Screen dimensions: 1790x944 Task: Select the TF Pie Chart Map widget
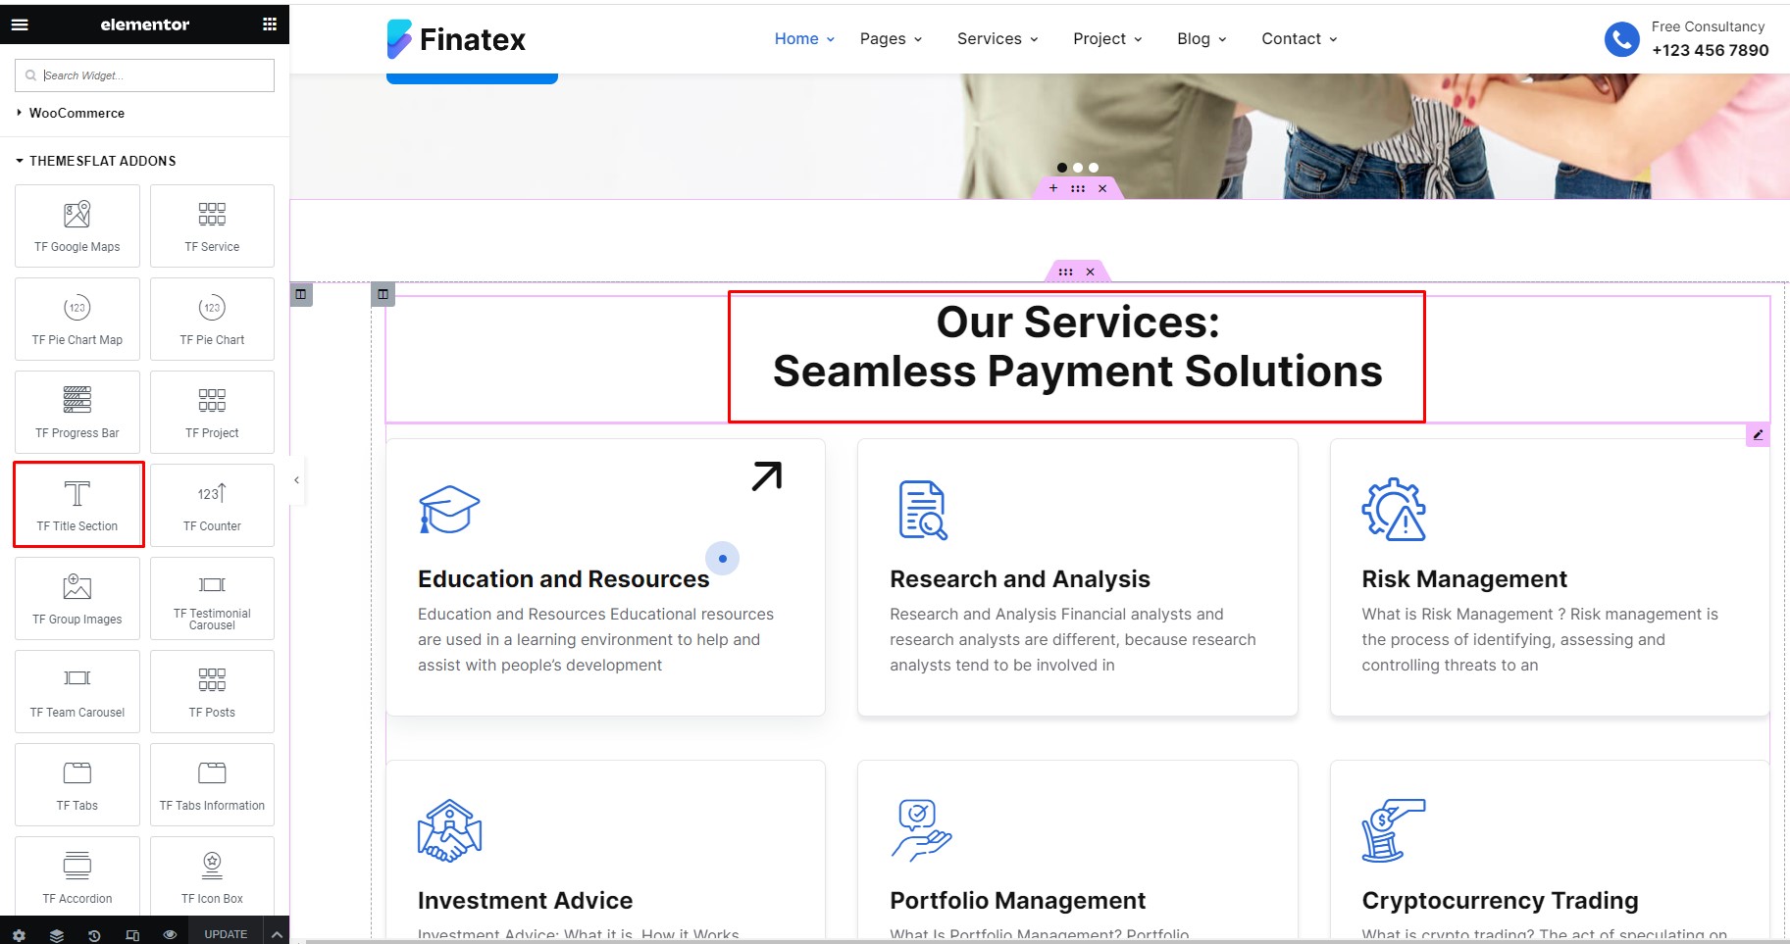[x=77, y=319]
